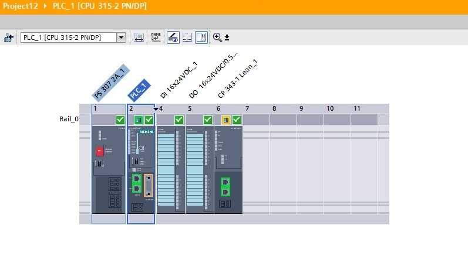Viewport: 468px width, 273px height.
Task: Click the CPU's orange MPI/DP connector
Action: (x=149, y=186)
